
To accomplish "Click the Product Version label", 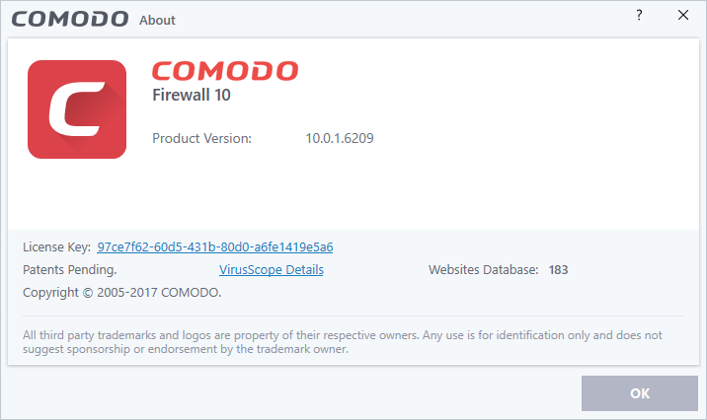I will [x=201, y=138].
